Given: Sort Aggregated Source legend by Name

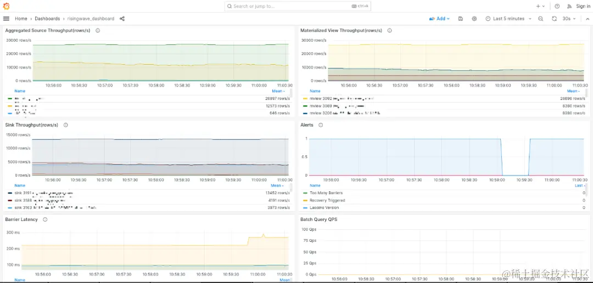Looking at the screenshot, I should point(20,91).
